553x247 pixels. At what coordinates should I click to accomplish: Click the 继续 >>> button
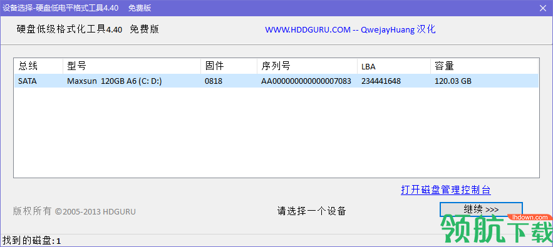(481, 209)
